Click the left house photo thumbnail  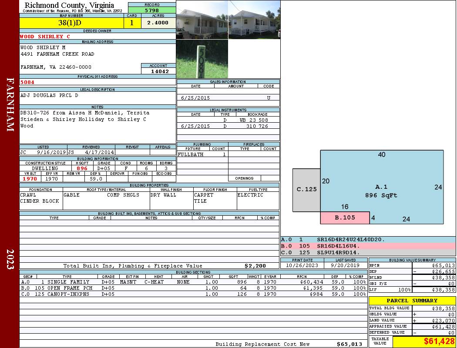(x=202, y=20)
